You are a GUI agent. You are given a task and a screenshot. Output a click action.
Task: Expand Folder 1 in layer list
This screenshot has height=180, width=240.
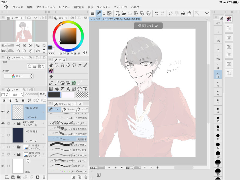click(x=14, y=154)
